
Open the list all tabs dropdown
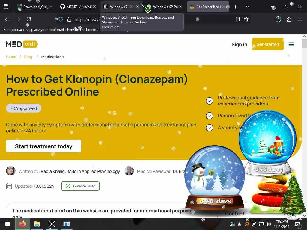(247, 7)
